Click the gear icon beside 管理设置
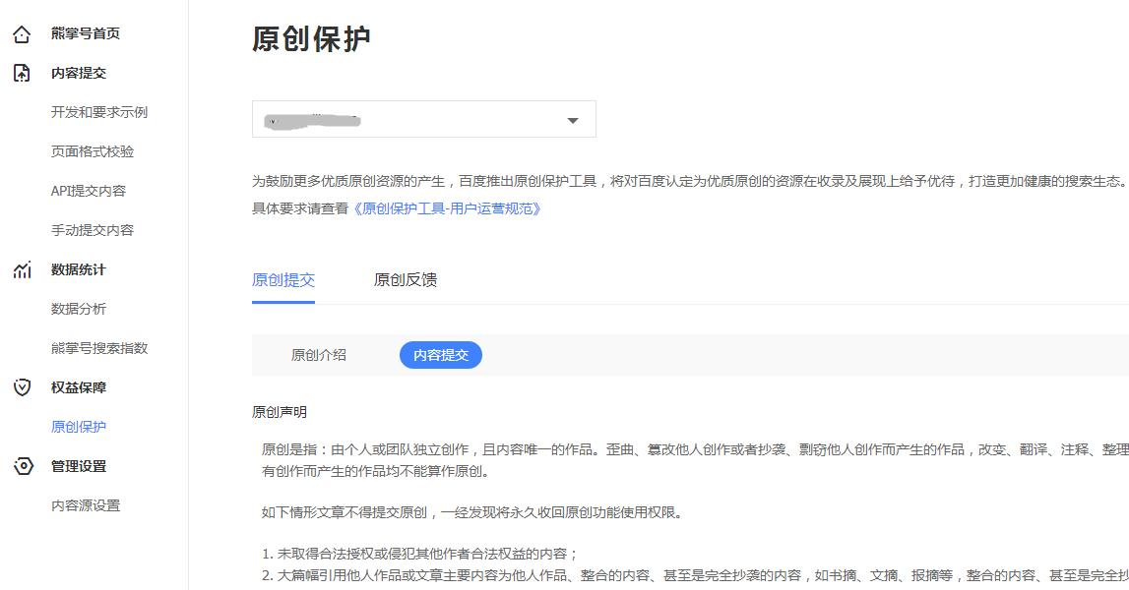Viewport: 1129px width, 590px height. click(22, 466)
